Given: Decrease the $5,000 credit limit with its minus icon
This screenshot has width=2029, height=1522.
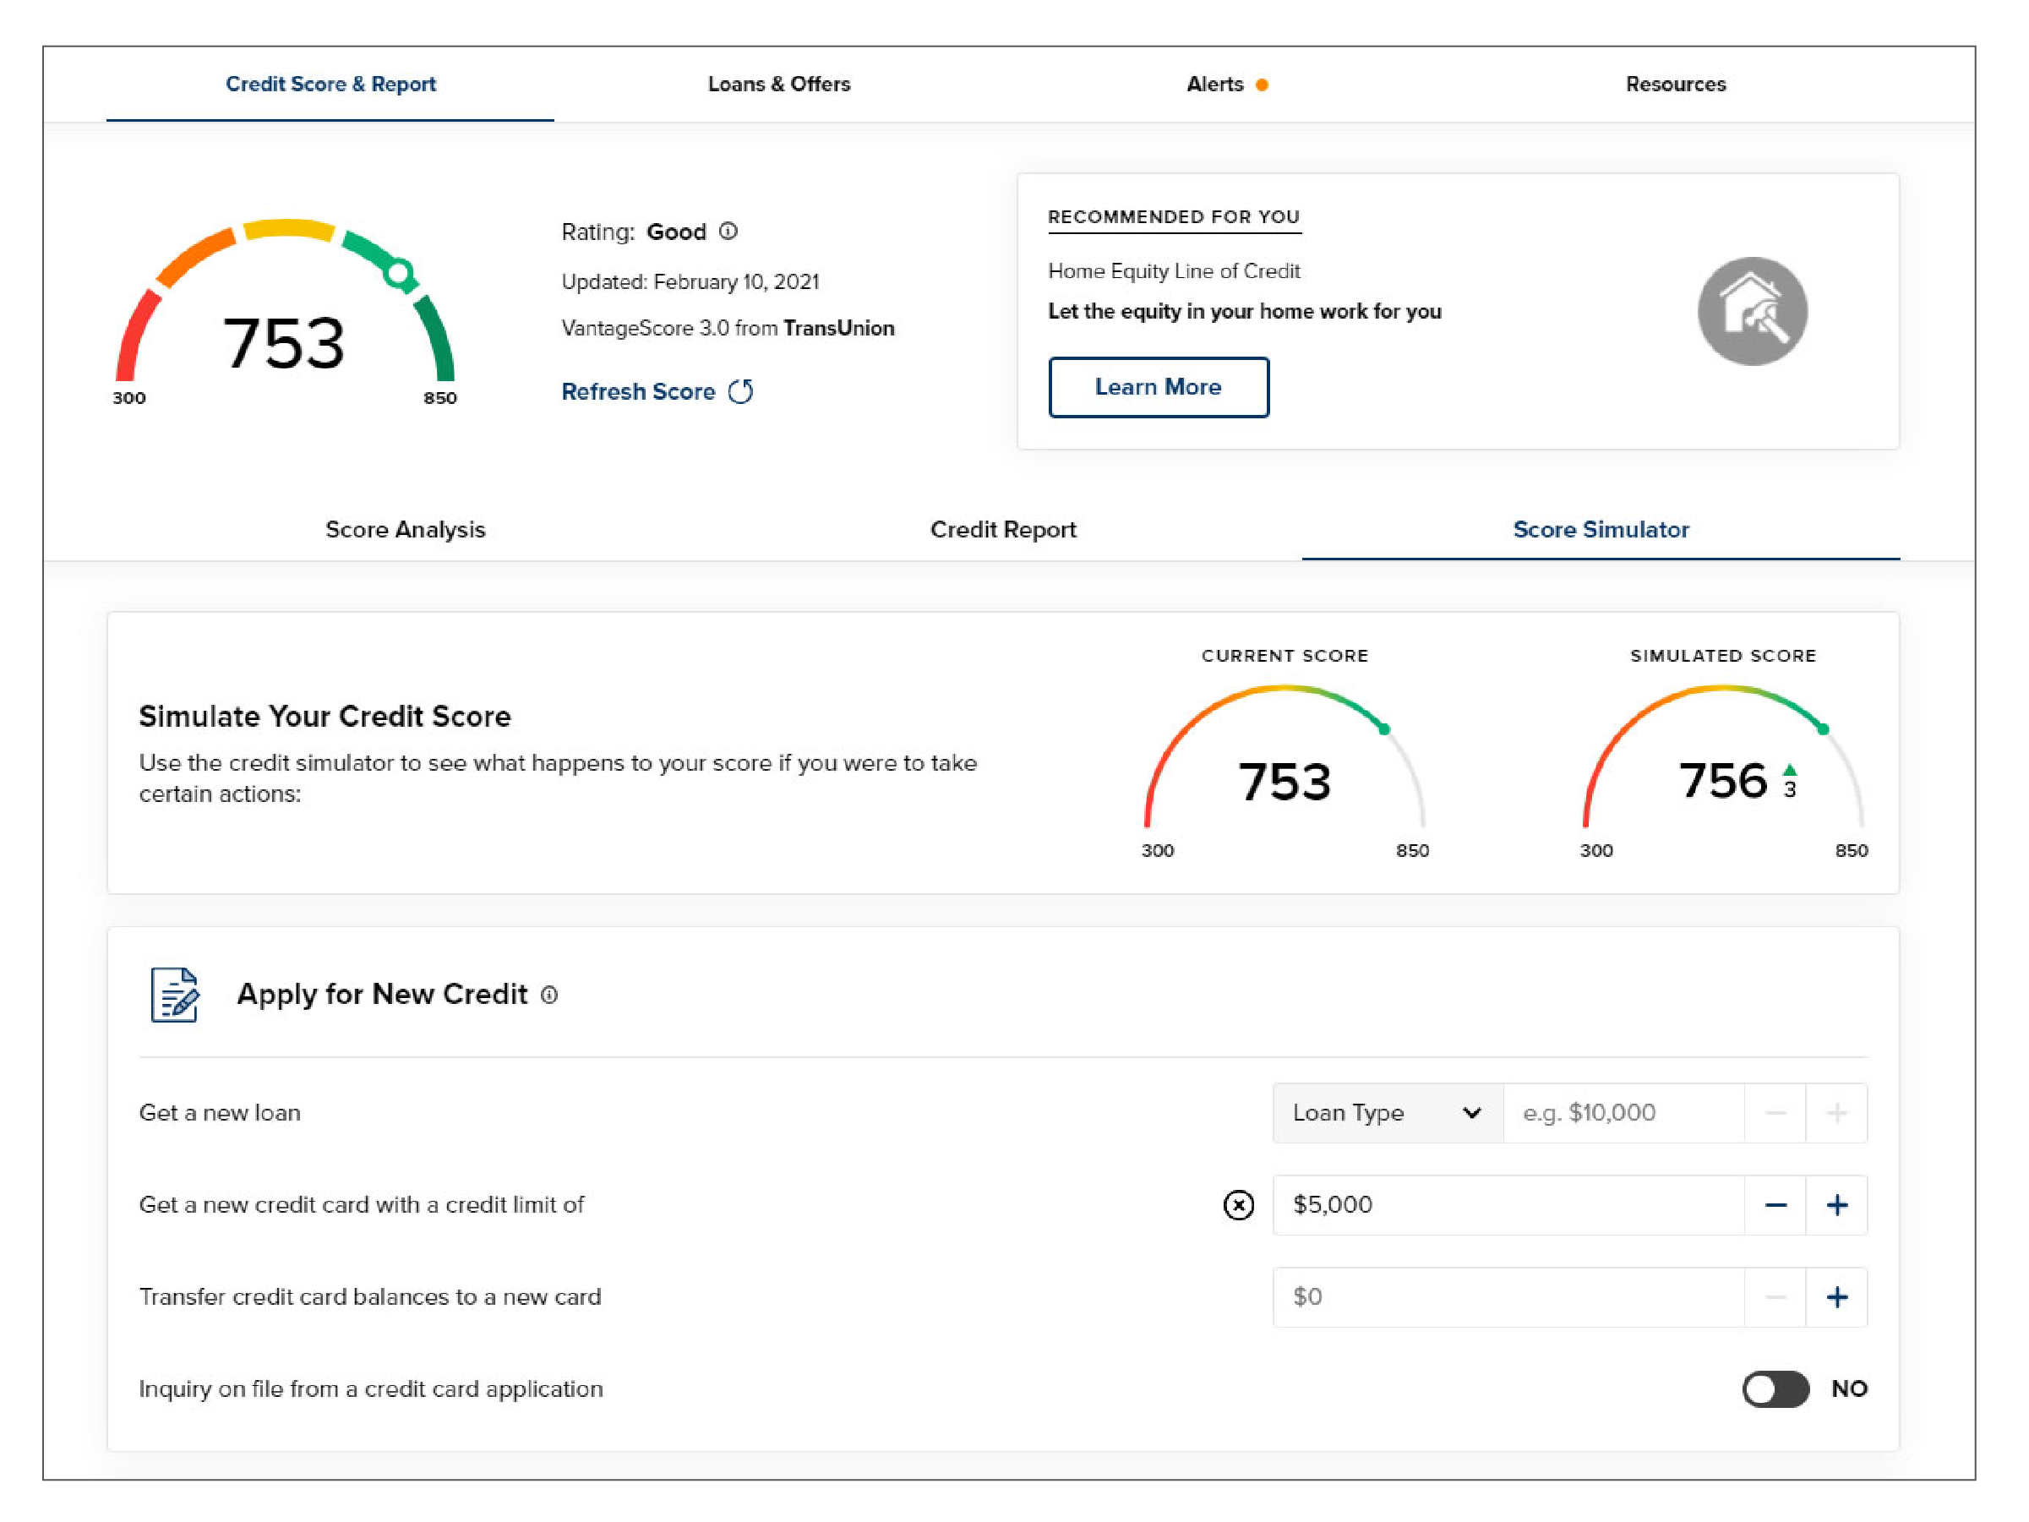Looking at the screenshot, I should coord(1775,1205).
